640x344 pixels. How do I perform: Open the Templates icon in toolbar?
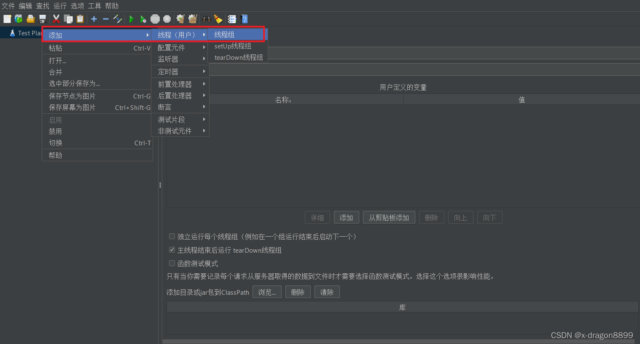[x=19, y=19]
